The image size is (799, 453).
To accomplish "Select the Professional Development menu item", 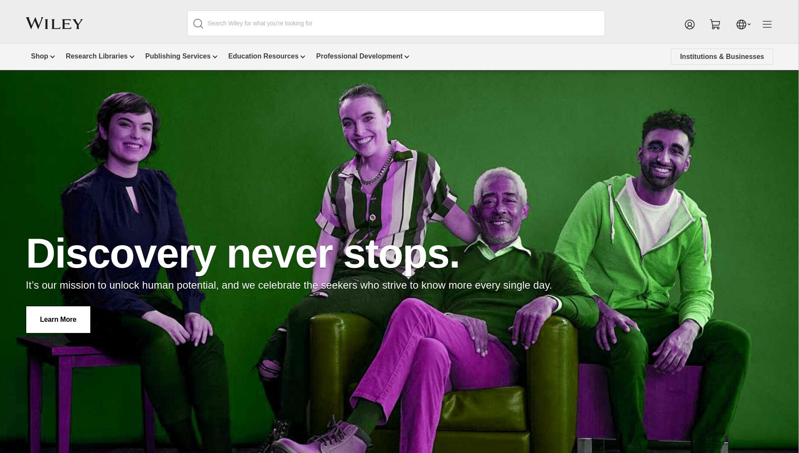I will tap(359, 56).
